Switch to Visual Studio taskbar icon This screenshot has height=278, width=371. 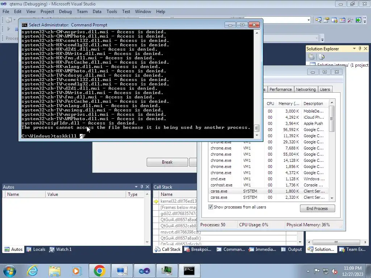click(x=144, y=271)
